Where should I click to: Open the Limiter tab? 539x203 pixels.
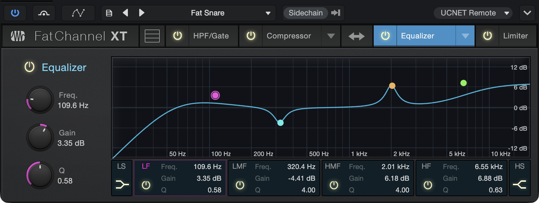pyautogui.click(x=517, y=36)
